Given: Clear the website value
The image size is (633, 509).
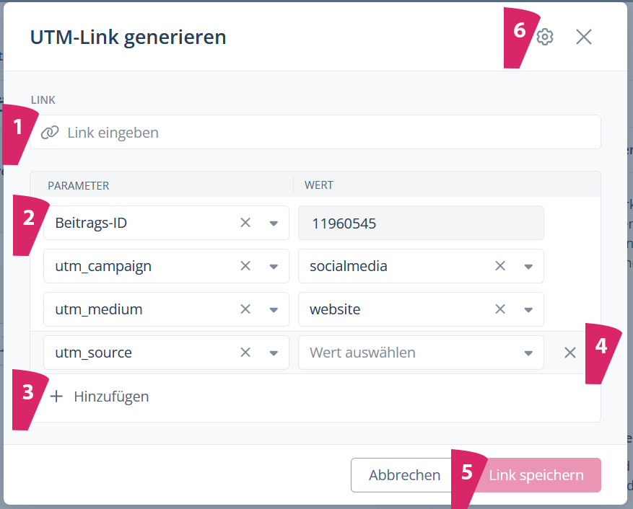Looking at the screenshot, I should point(500,309).
